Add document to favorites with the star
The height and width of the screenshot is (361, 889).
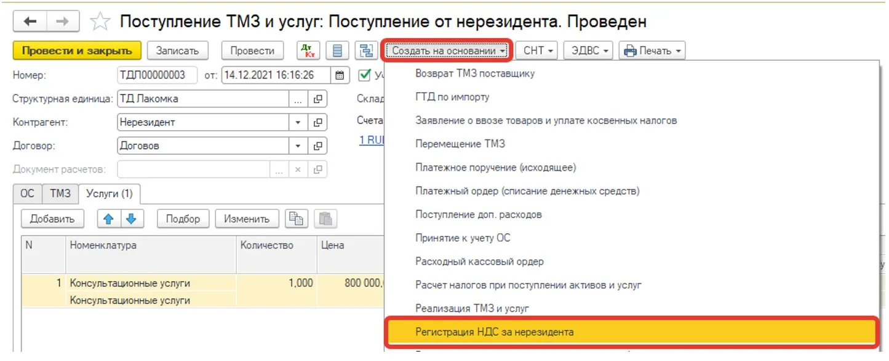(100, 22)
